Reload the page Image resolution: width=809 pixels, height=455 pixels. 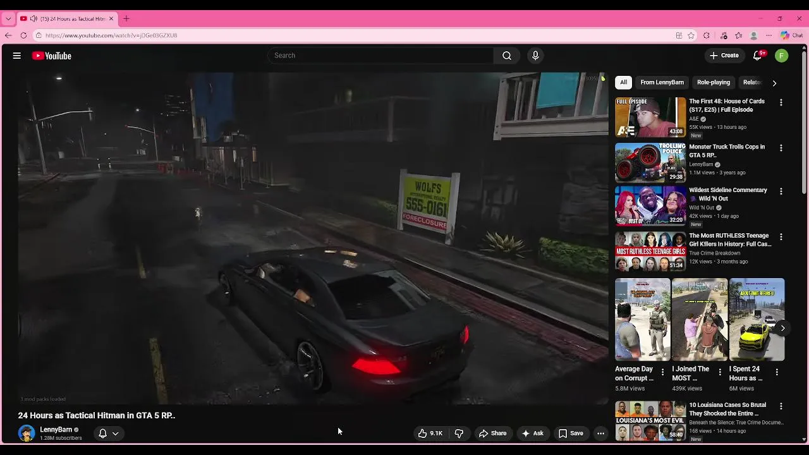click(x=23, y=35)
